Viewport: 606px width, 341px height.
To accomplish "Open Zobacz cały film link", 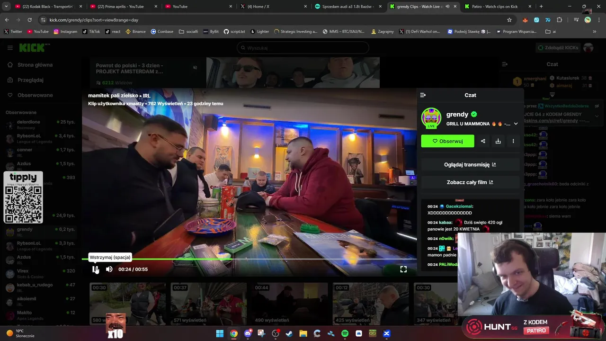I will [470, 182].
